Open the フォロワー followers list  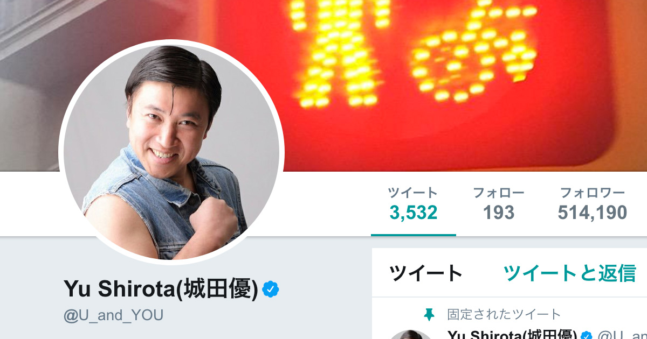[593, 204]
